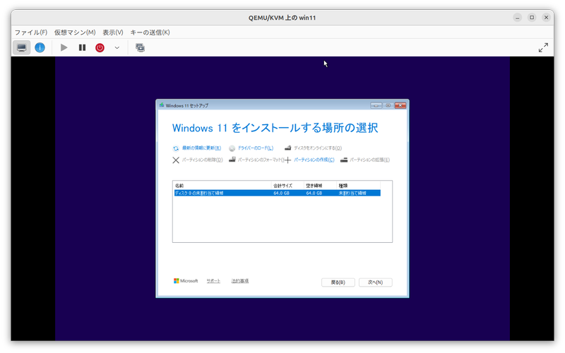Click the 合計サイズ column header
The width and height of the screenshot is (565, 353).
tap(287, 186)
